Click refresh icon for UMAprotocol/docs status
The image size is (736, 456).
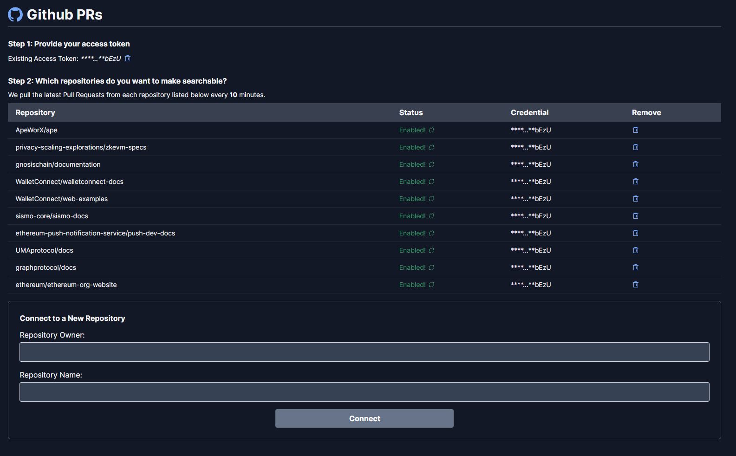[431, 250]
